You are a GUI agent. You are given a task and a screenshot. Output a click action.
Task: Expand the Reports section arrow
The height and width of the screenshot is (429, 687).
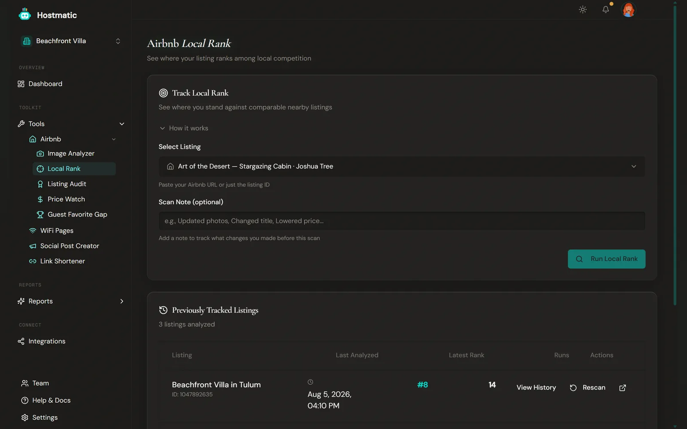(x=122, y=301)
